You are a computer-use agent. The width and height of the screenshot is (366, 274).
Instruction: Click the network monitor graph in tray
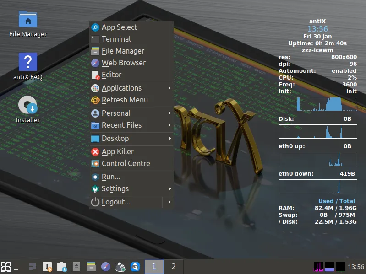(x=340, y=267)
